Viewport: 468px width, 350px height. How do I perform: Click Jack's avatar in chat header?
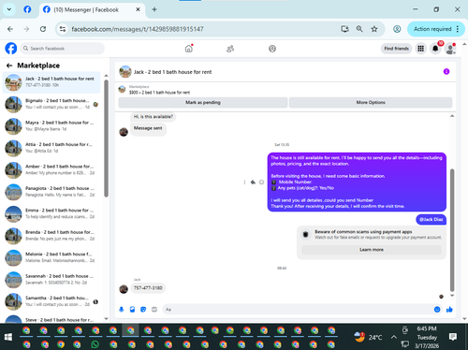125,72
